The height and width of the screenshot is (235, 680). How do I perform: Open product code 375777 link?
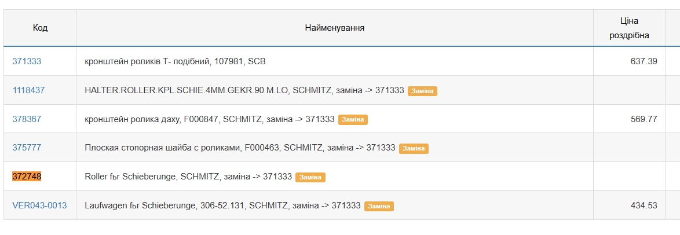coord(27,148)
